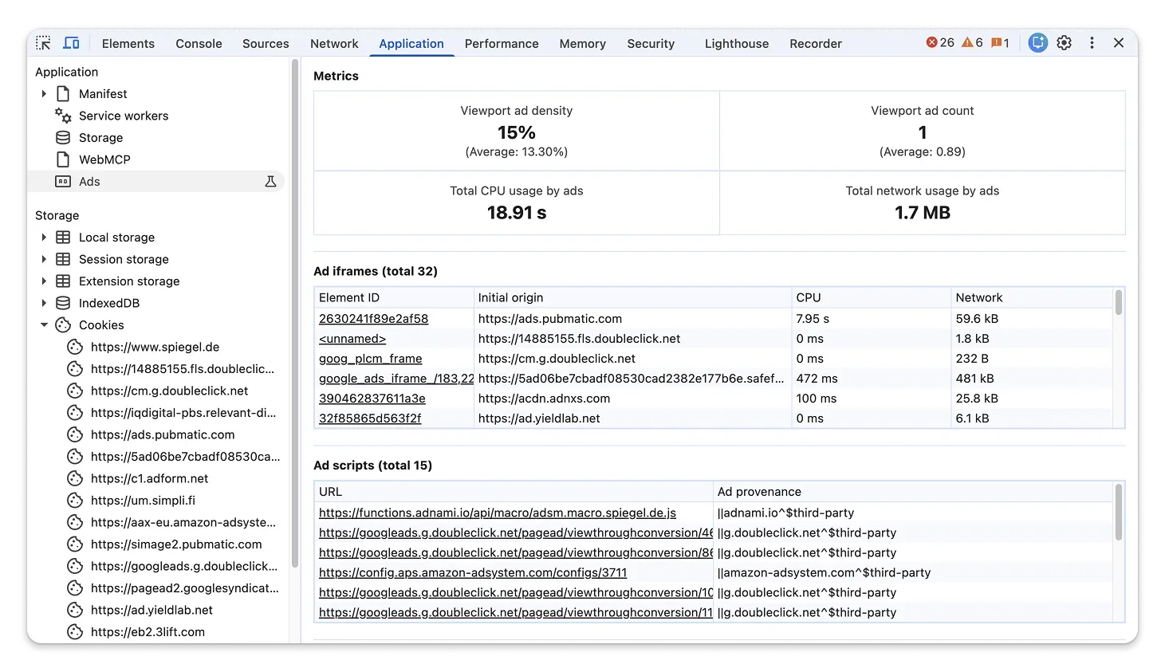Screen dimensions: 1165x672
Task: Select https://c1.adform.net cookie entry
Action: 149,478
